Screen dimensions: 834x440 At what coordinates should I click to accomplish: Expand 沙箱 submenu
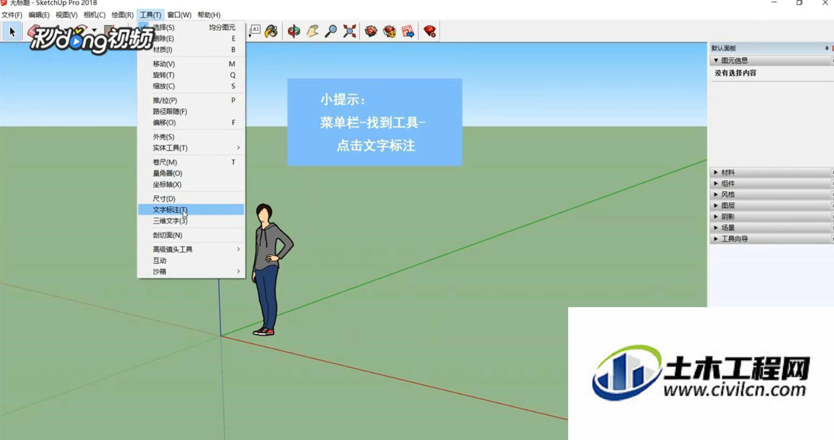(x=191, y=272)
